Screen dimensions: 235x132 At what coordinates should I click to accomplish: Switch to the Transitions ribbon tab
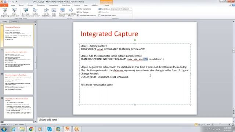click(41, 5)
